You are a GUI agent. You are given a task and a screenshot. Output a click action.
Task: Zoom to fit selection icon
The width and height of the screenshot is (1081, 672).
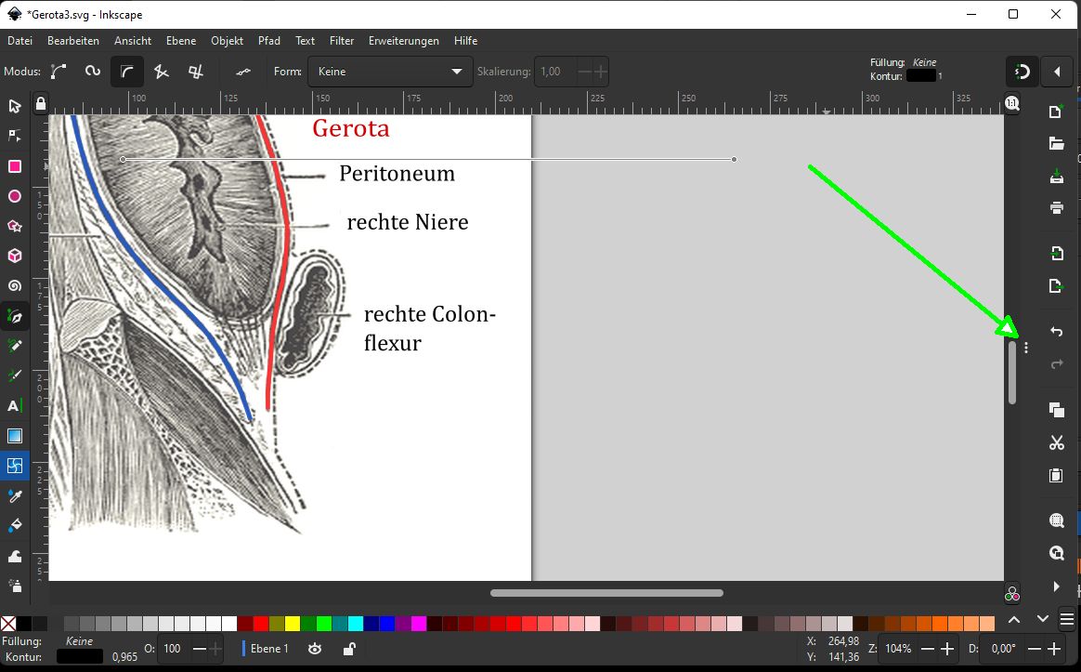pyautogui.click(x=1056, y=520)
